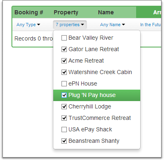Sort by the Booking # column header
Image resolution: width=164 pixels, height=160 pixels.
point(29,12)
